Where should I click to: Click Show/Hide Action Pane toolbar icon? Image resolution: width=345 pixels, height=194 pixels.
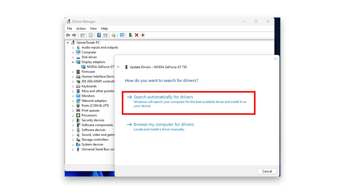coord(105,35)
